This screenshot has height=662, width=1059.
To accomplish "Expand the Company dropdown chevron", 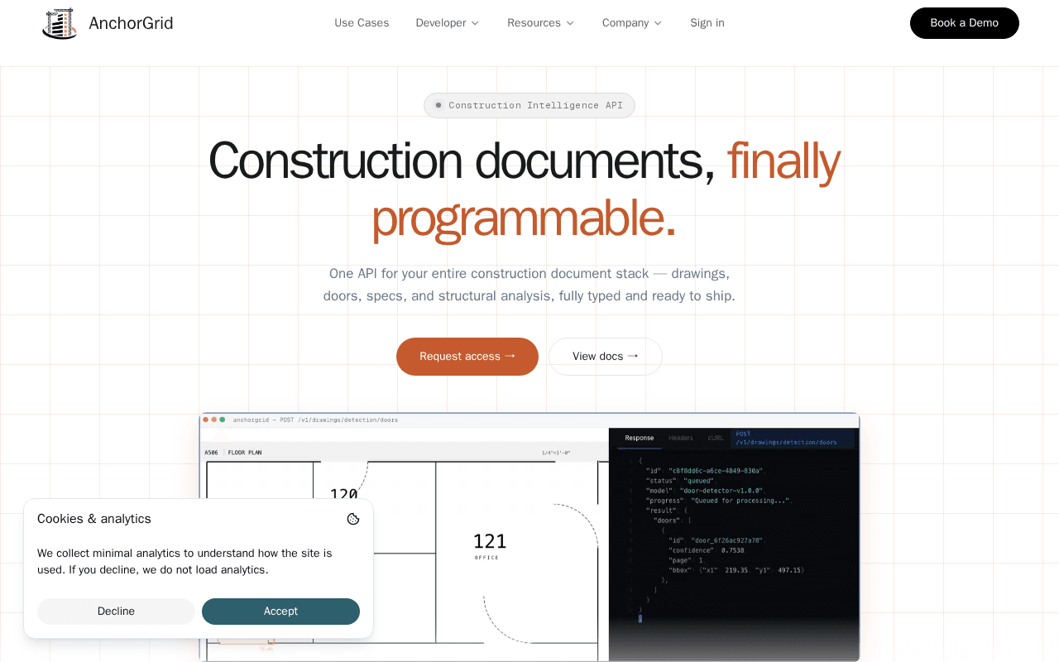I will (658, 23).
